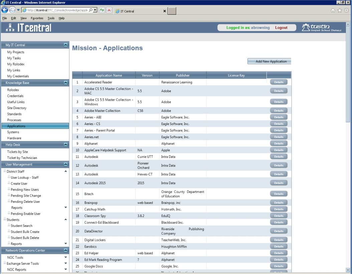Image resolution: width=352 pixels, height=274 pixels.
Task: Click the Tustin Unified School District logo
Action: pyautogui.click(x=322, y=28)
